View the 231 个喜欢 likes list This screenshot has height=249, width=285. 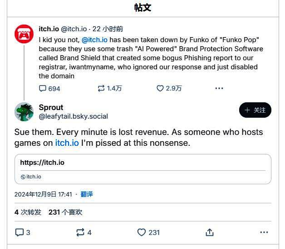(65, 212)
